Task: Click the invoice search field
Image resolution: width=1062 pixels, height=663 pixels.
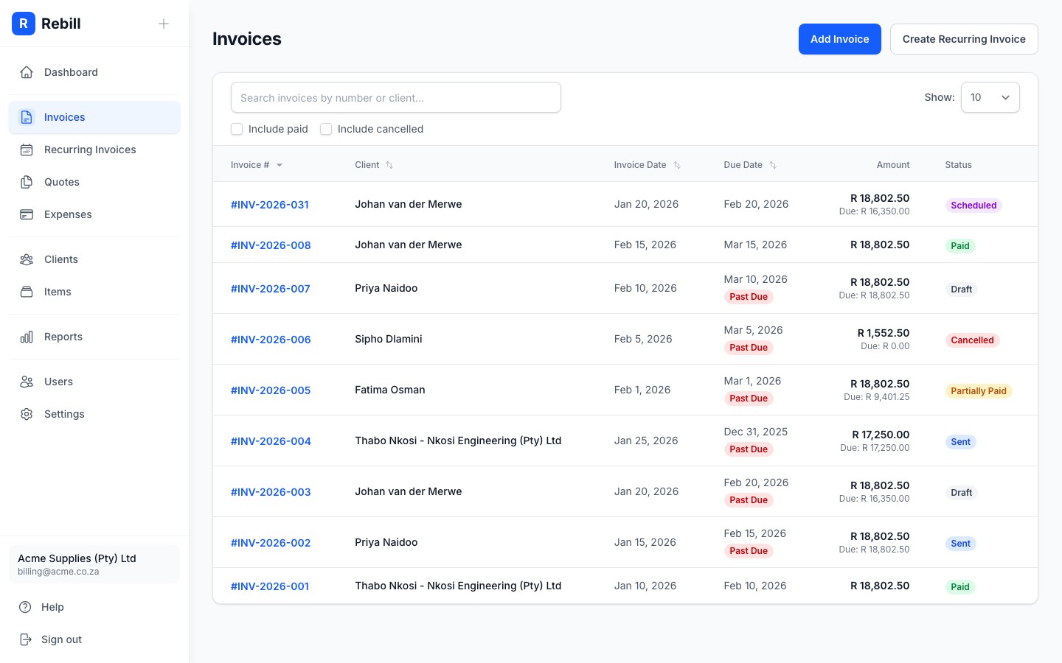Action: 396,97
